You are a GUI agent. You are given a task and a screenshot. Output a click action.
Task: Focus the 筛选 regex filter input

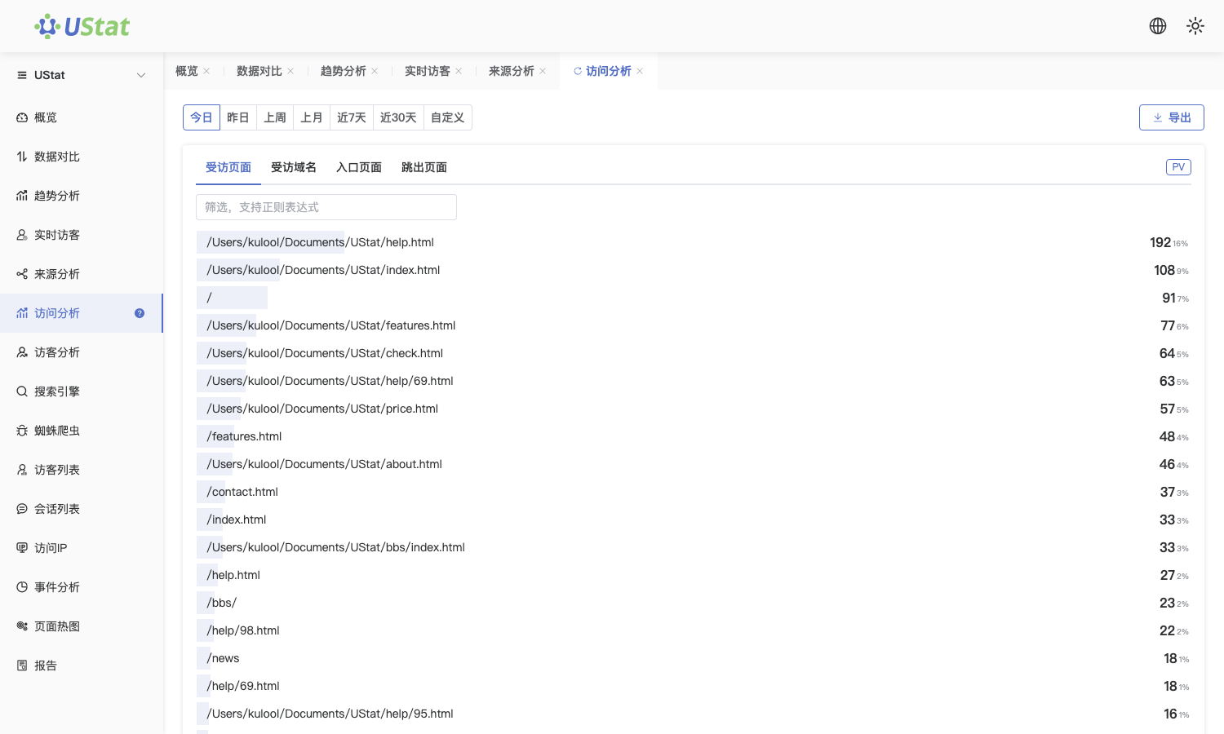pos(326,207)
